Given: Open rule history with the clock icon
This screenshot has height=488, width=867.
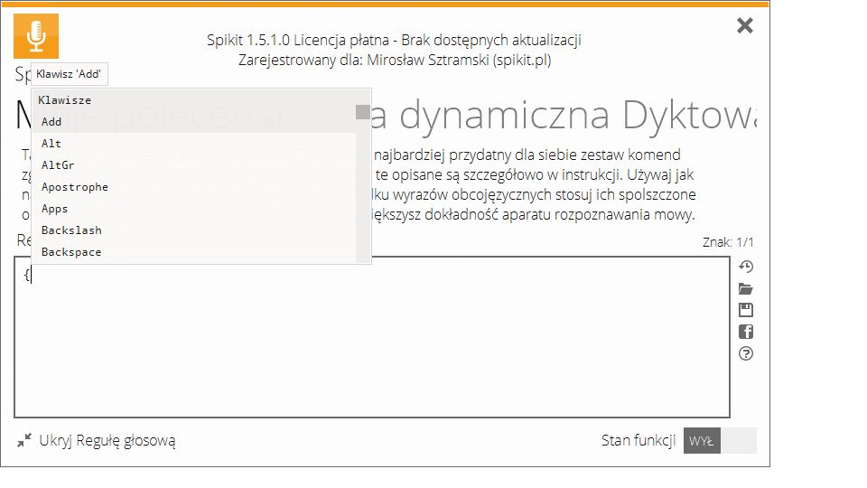Looking at the screenshot, I should point(746,267).
